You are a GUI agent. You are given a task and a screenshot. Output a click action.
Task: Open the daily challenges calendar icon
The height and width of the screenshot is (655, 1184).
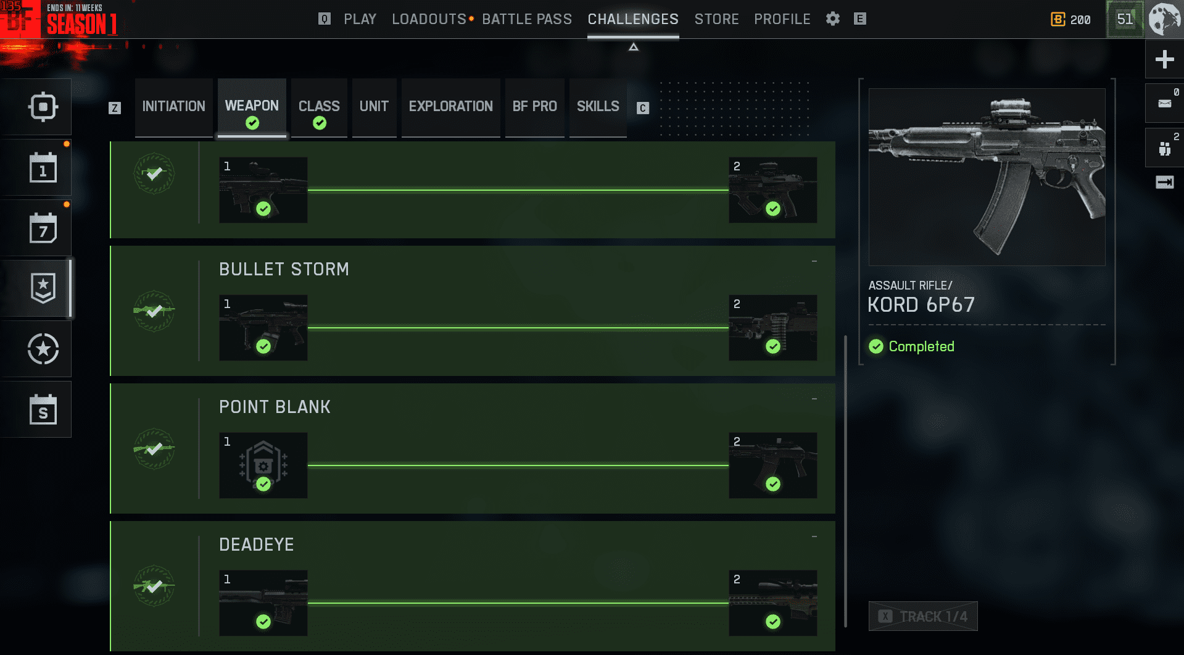(43, 168)
